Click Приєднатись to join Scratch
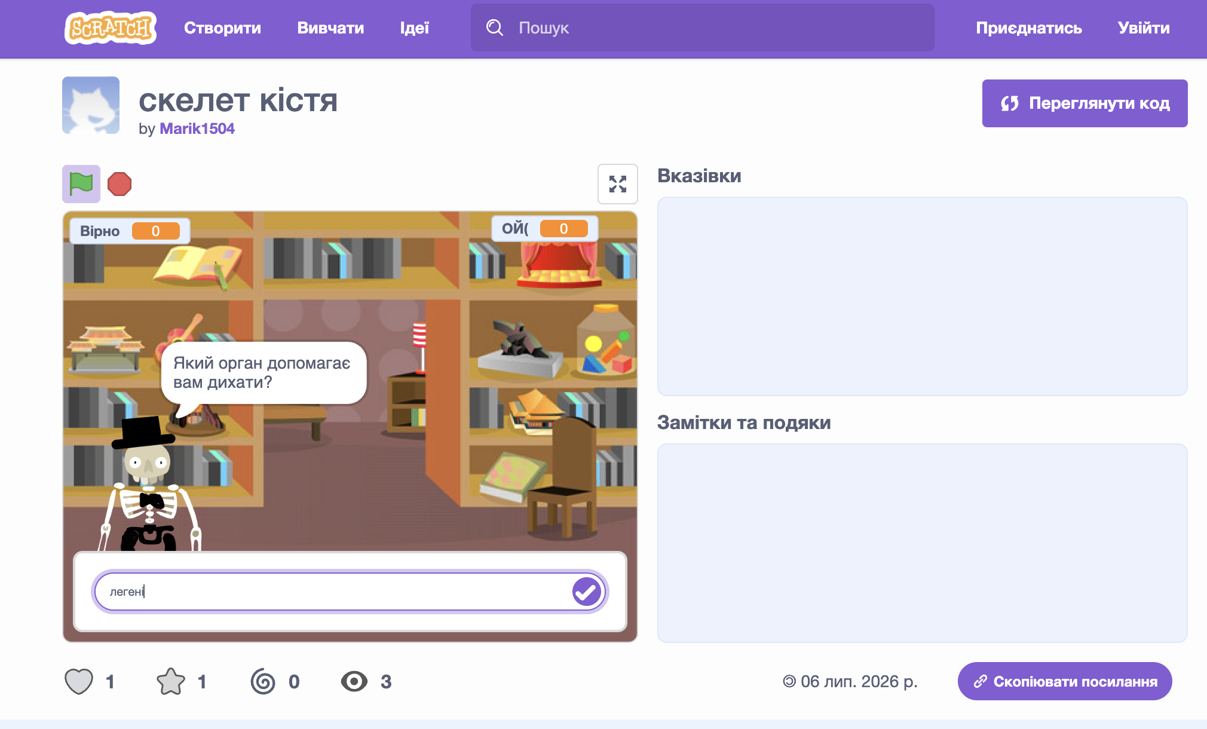Viewport: 1207px width, 729px height. pos(1029,28)
